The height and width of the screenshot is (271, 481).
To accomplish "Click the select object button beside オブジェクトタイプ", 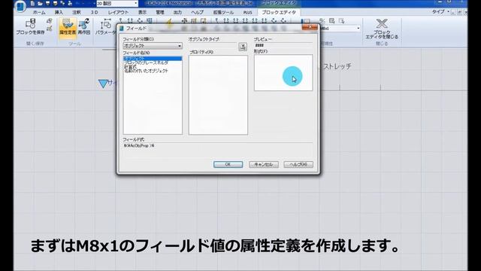I will (x=243, y=47).
